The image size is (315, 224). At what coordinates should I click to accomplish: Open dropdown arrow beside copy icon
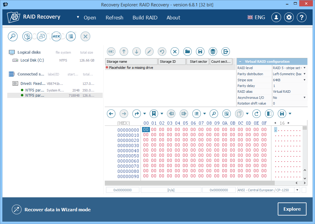[x=247, y=114]
